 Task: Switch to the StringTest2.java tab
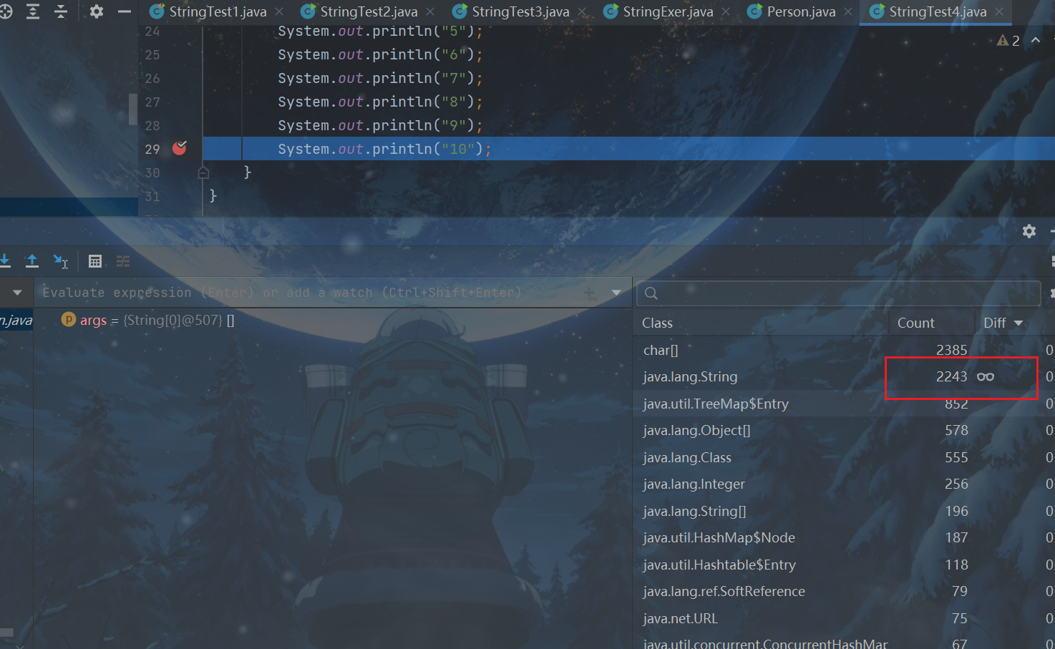click(x=368, y=11)
